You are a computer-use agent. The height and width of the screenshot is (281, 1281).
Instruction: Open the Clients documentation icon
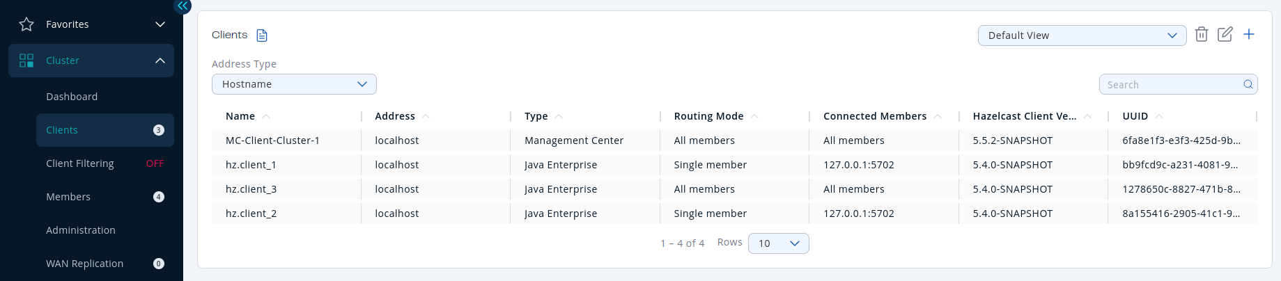(262, 35)
